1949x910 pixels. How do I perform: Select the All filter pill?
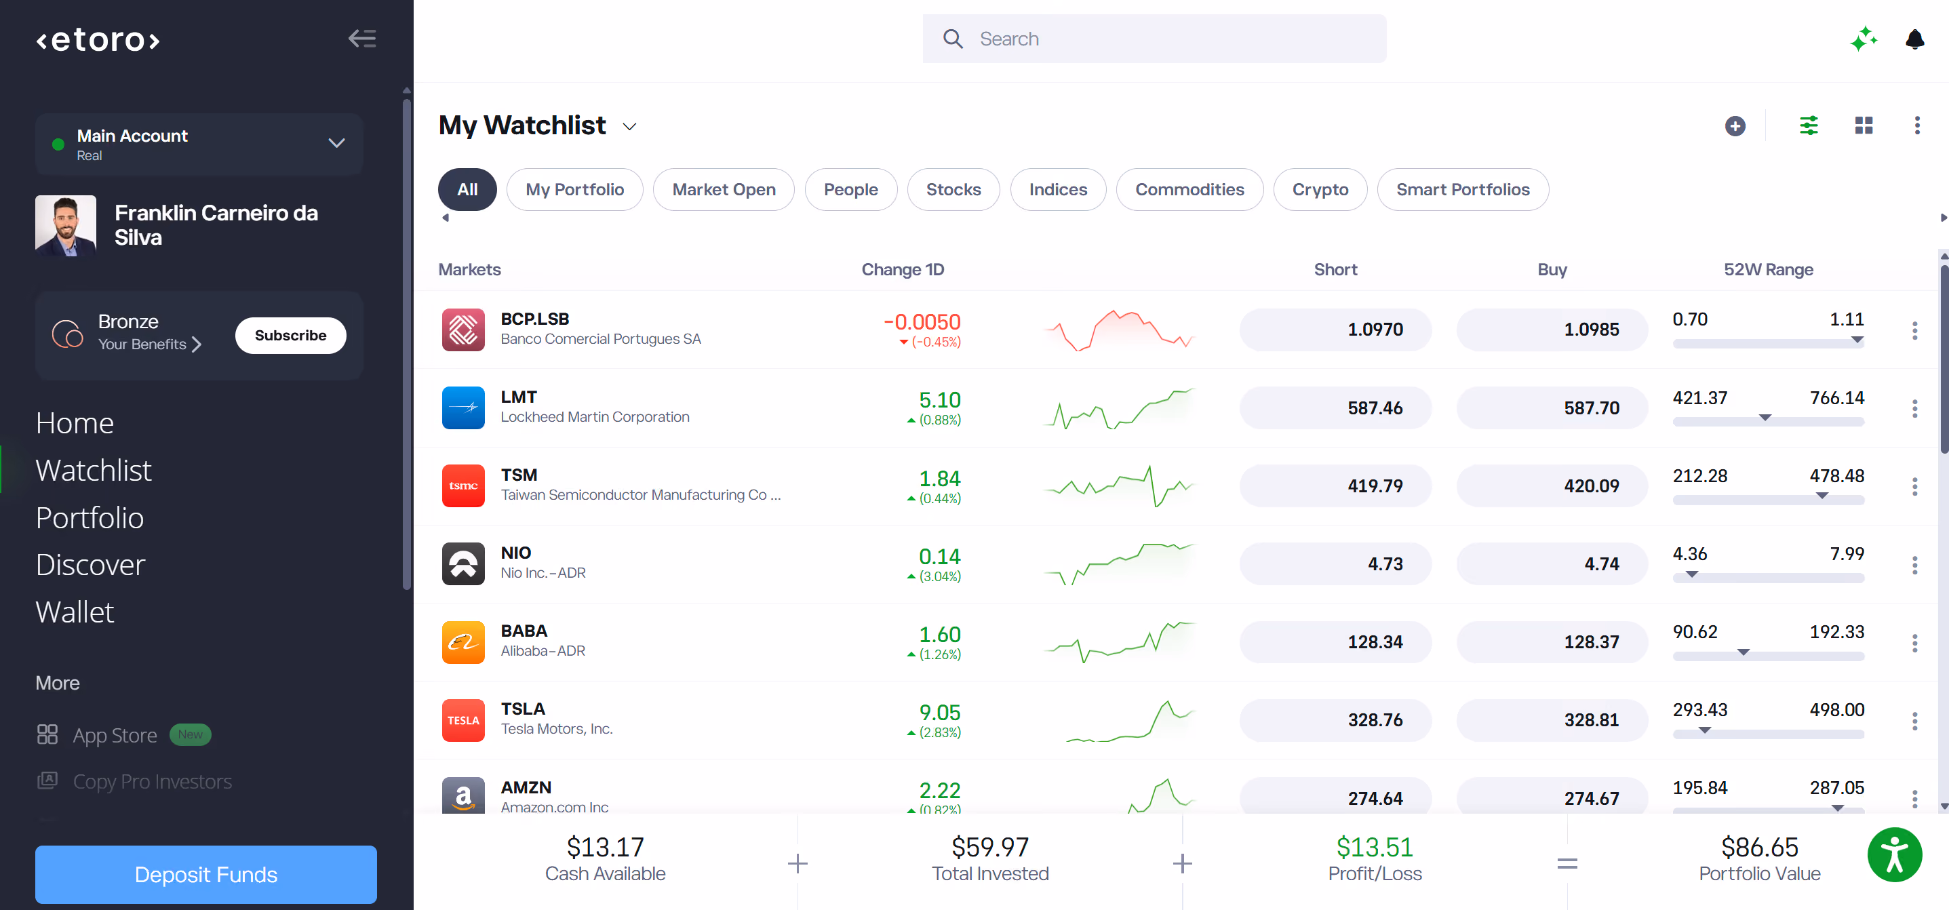pyautogui.click(x=467, y=189)
